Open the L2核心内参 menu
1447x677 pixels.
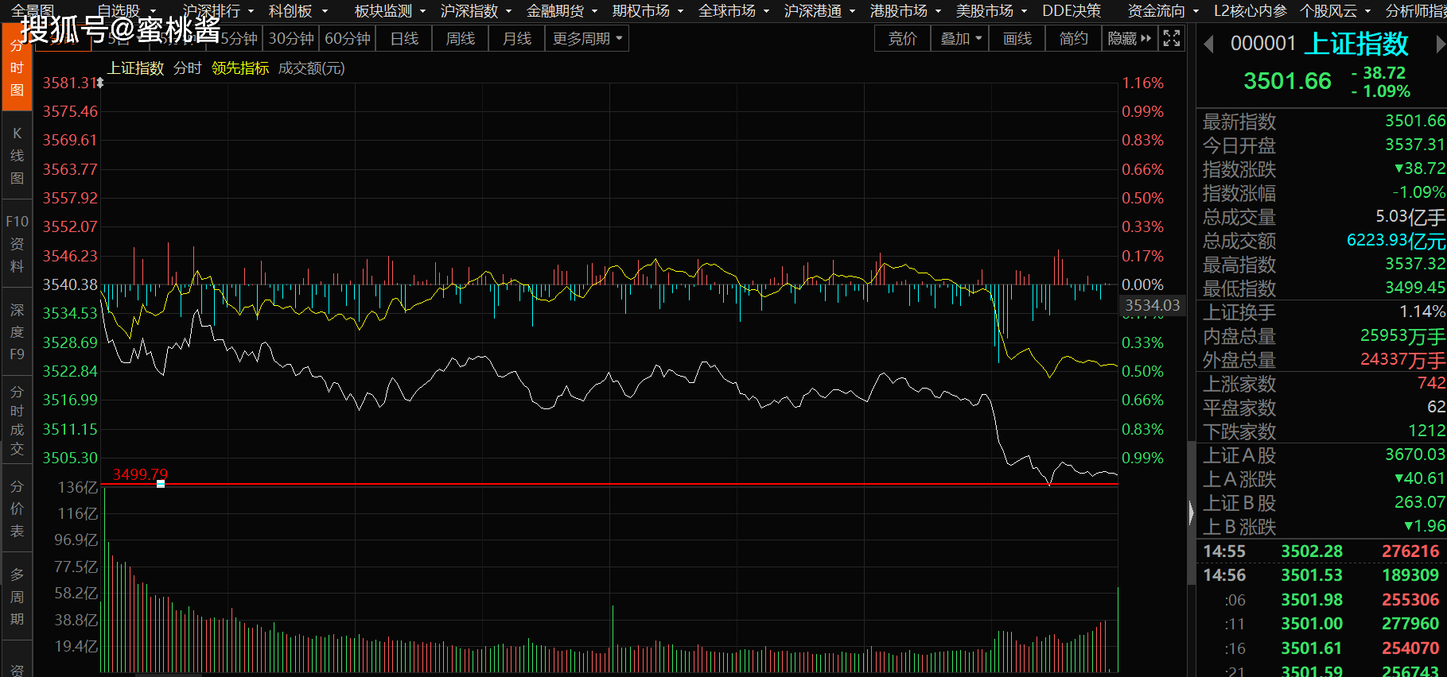point(1251,11)
